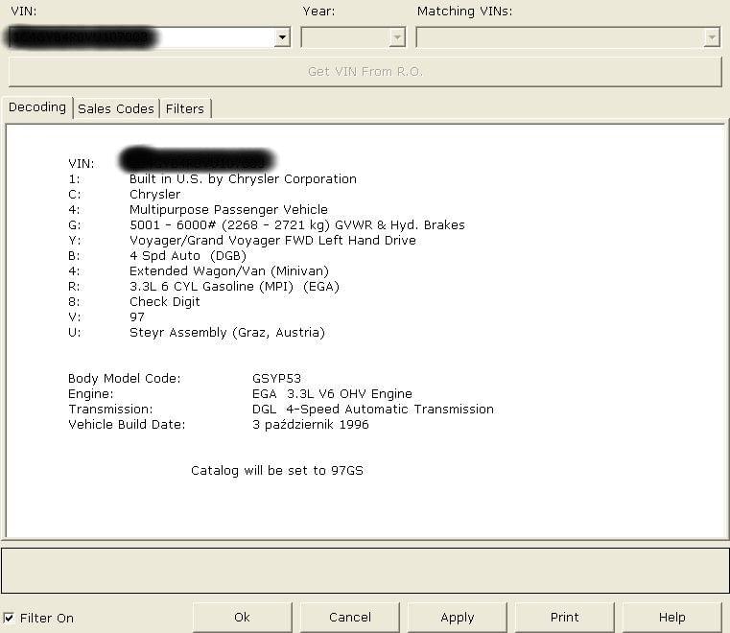
Task: Click the Body Model Code value GSYP53
Action: pyautogui.click(x=276, y=379)
